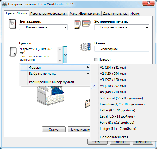Click the По умолчанию button
The height and width of the screenshot is (149, 157).
coord(79,129)
